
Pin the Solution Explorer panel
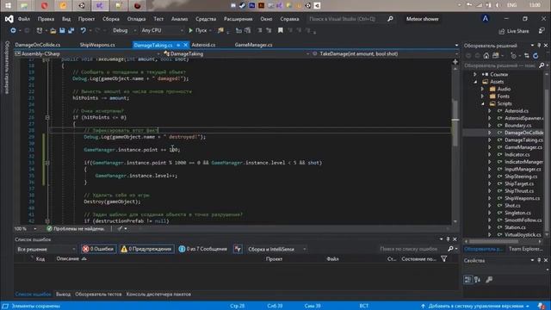click(x=539, y=46)
